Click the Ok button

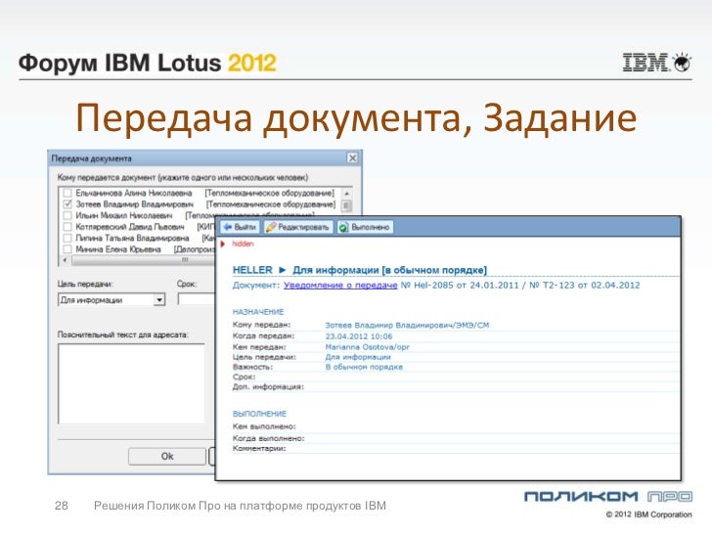tap(167, 457)
